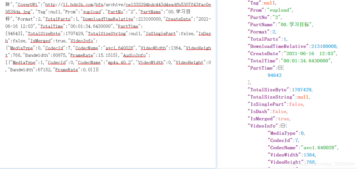Collapse the VideoInfo object in the formatted tree
This screenshot has width=357, height=169.
tap(283, 126)
